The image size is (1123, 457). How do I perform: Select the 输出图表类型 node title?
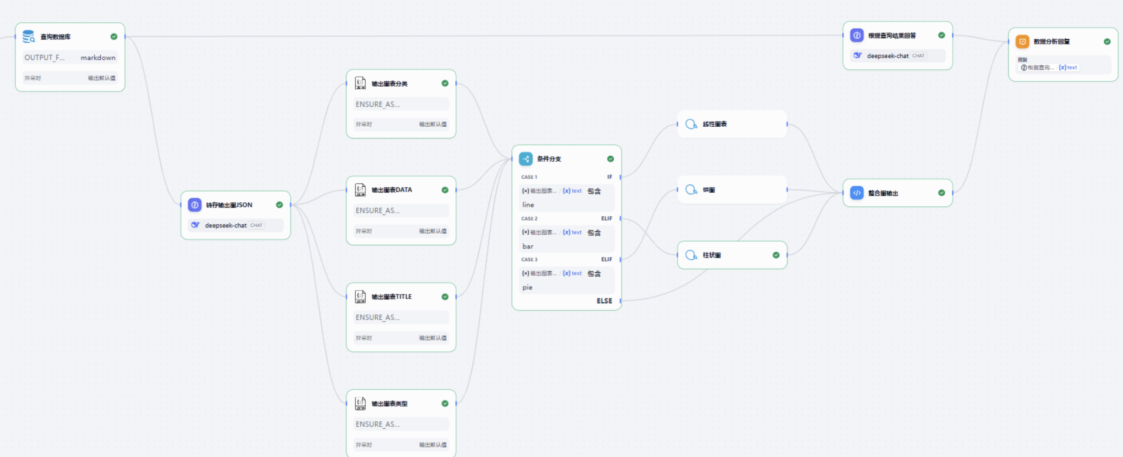pos(389,404)
